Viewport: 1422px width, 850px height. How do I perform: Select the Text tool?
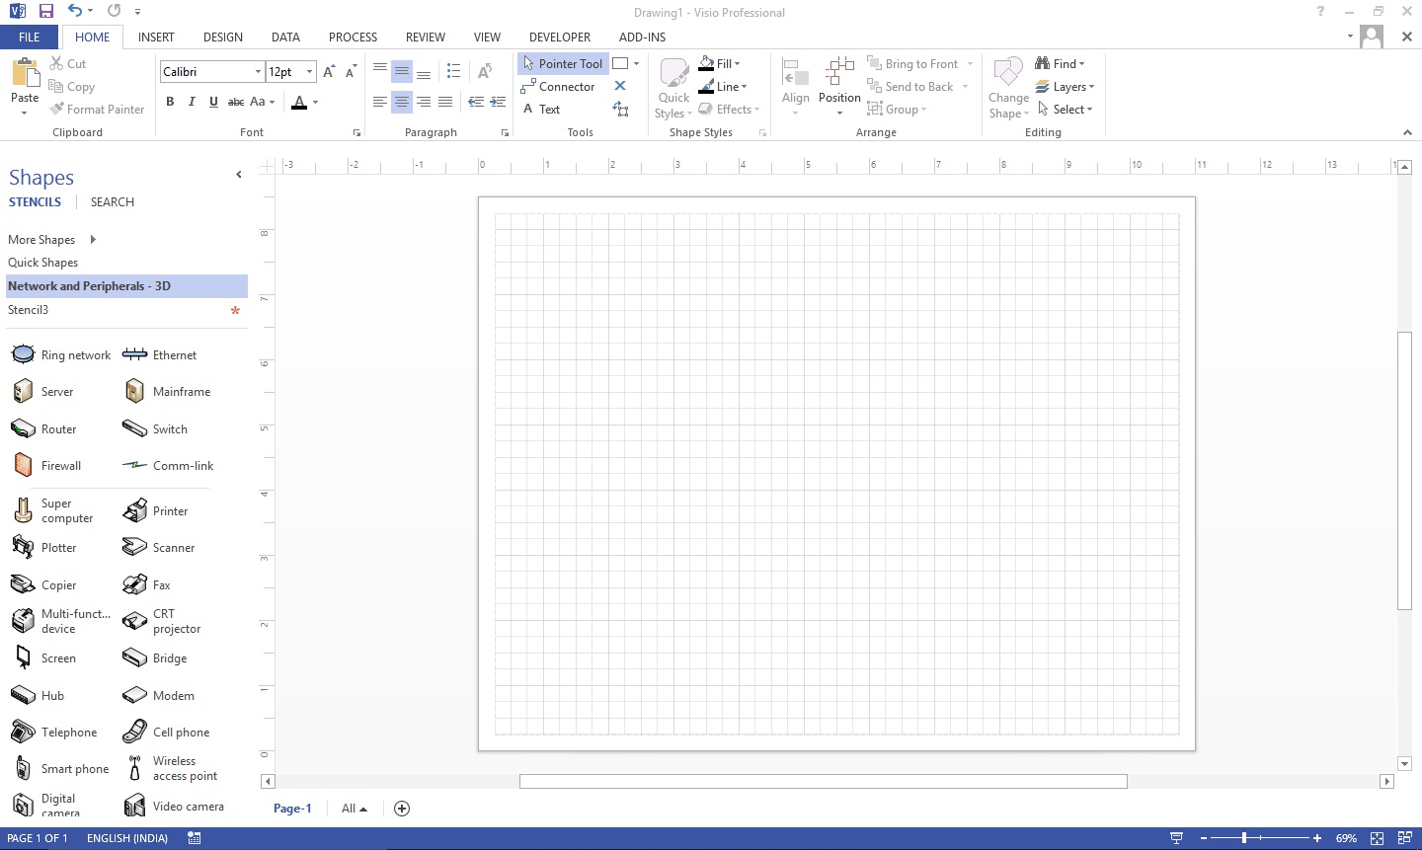tap(543, 109)
